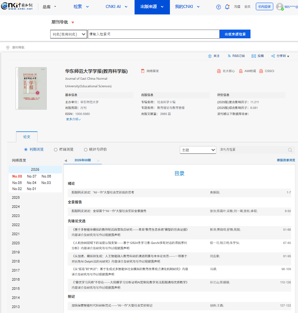Click the location pin icon by 期刊导航

pyautogui.click(x=8, y=47)
